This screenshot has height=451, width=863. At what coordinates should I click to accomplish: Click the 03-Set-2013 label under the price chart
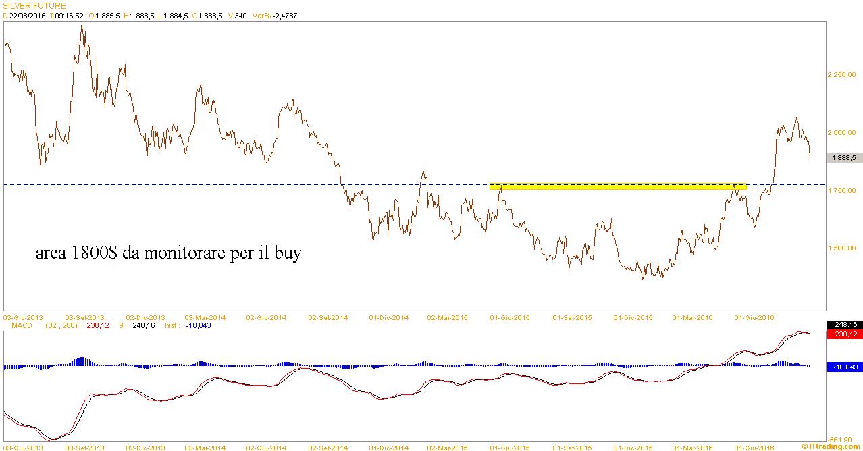[x=84, y=317]
